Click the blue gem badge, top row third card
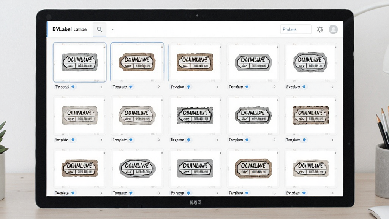The height and width of the screenshot is (219, 389). [188, 87]
